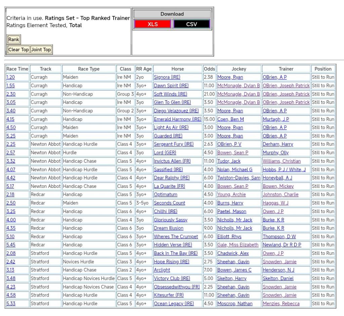
Task: Open horse Signora (IRE) link
Action: [167, 77]
